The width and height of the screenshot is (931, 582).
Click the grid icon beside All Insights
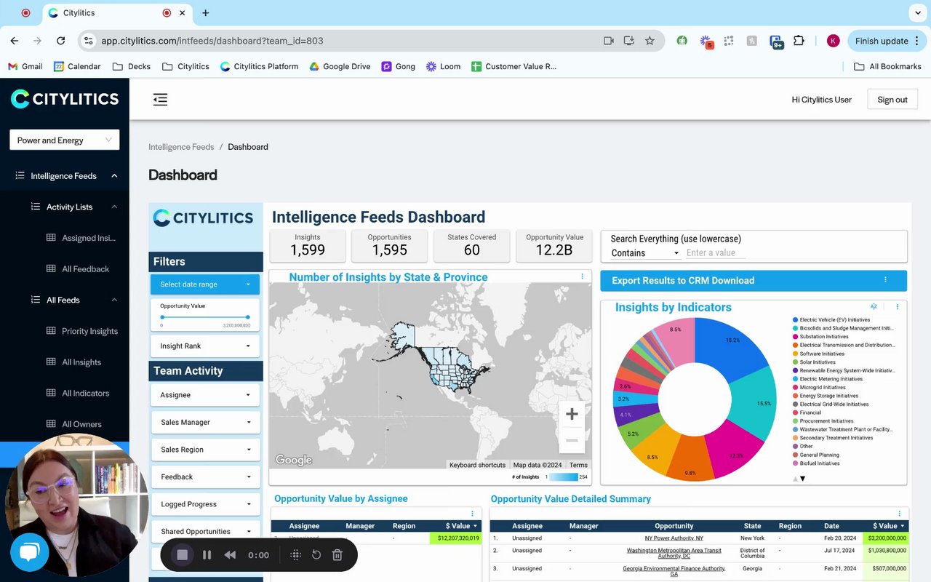pos(51,362)
